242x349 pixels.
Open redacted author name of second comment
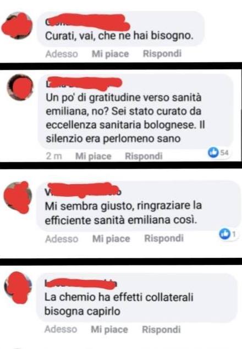84,83
